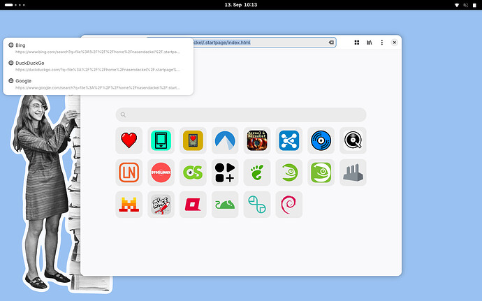This screenshot has height=301, width=482.
Task: Open the Kernel & Kerrobst tile
Action: click(257, 140)
